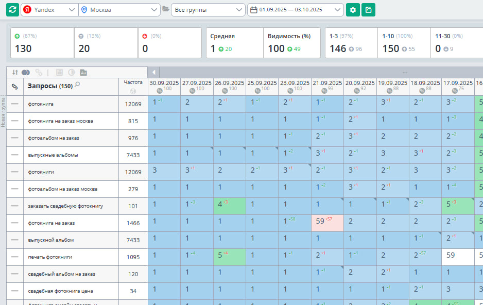Click the percent icon under 30.09.2025

pos(160,91)
